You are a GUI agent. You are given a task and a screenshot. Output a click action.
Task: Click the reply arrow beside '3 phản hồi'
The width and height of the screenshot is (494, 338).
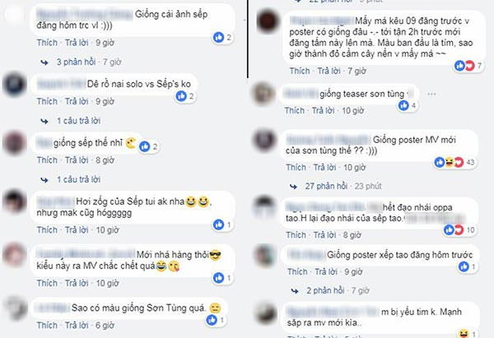44,63
